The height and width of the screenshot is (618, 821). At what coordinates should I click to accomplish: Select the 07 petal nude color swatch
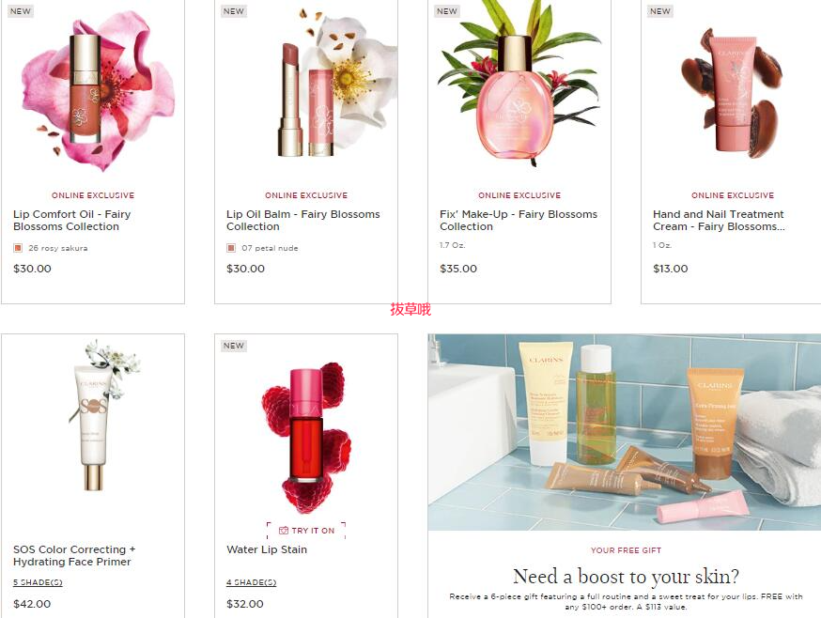click(231, 248)
